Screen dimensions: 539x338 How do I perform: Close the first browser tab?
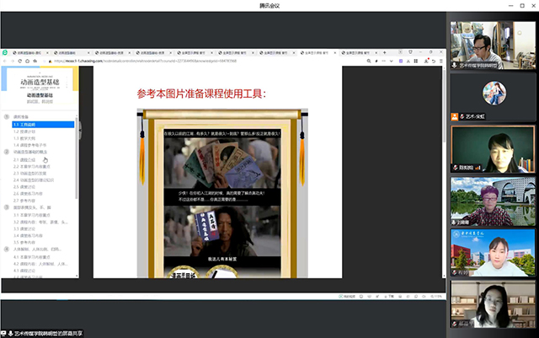coord(47,52)
